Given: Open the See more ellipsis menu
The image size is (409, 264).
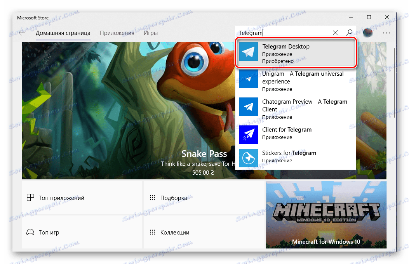Looking at the screenshot, I should 386,33.
